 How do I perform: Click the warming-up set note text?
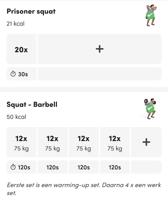[84, 189]
